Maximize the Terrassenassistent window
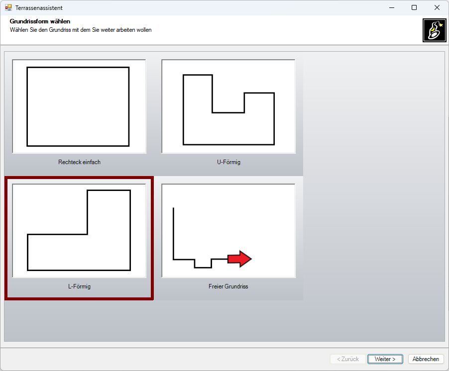The height and width of the screenshot is (371, 449). (414, 8)
